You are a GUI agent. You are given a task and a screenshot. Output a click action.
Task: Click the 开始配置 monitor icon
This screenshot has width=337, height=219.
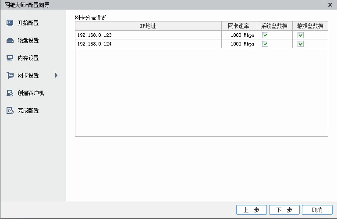[x=10, y=23]
